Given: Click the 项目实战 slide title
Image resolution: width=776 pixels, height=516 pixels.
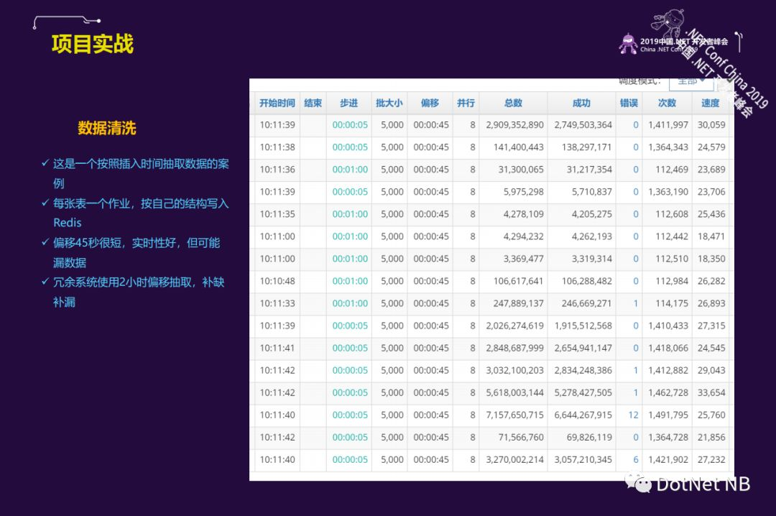Looking at the screenshot, I should pos(93,44).
